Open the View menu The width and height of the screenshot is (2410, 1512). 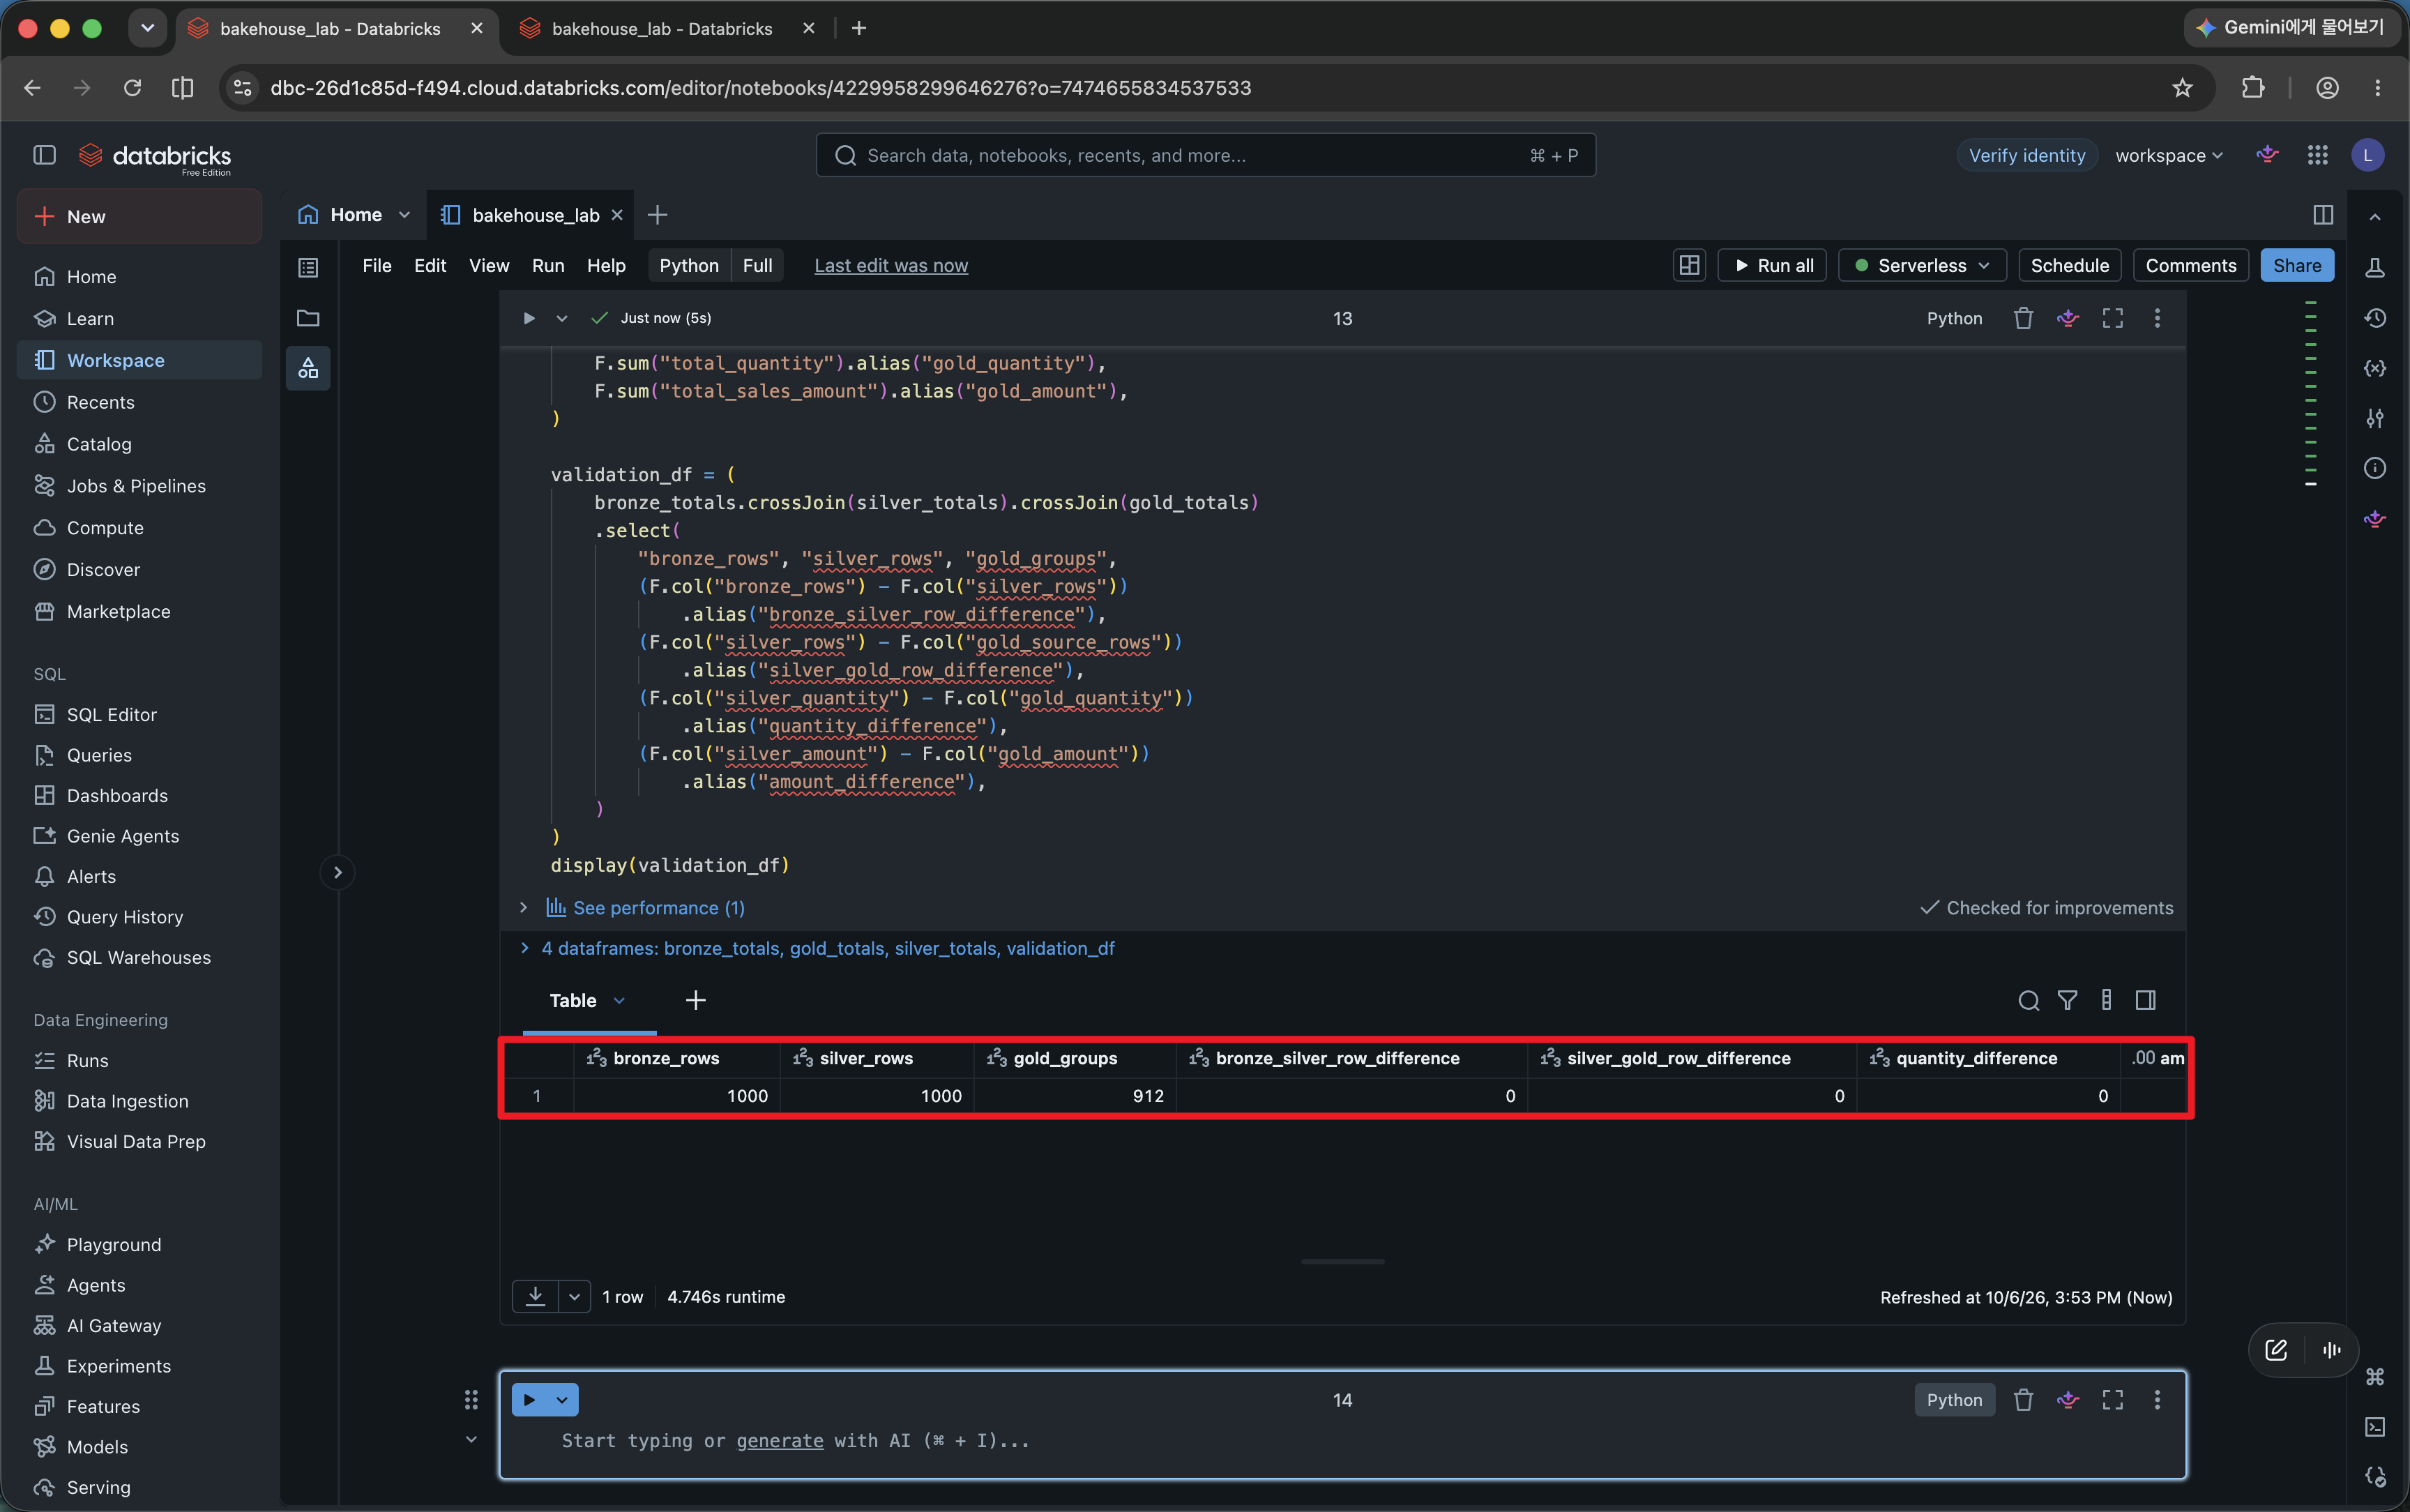pos(489,265)
